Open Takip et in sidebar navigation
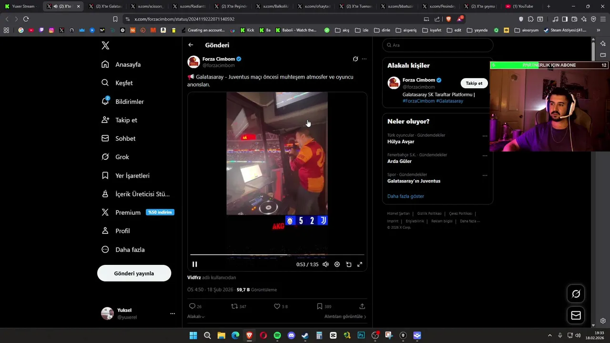Screen dimensions: 610x343 coord(119,120)
